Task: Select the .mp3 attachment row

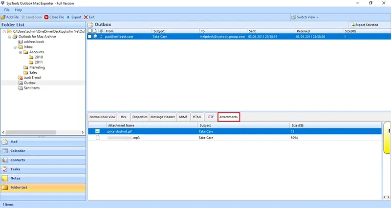Action: click(x=235, y=138)
